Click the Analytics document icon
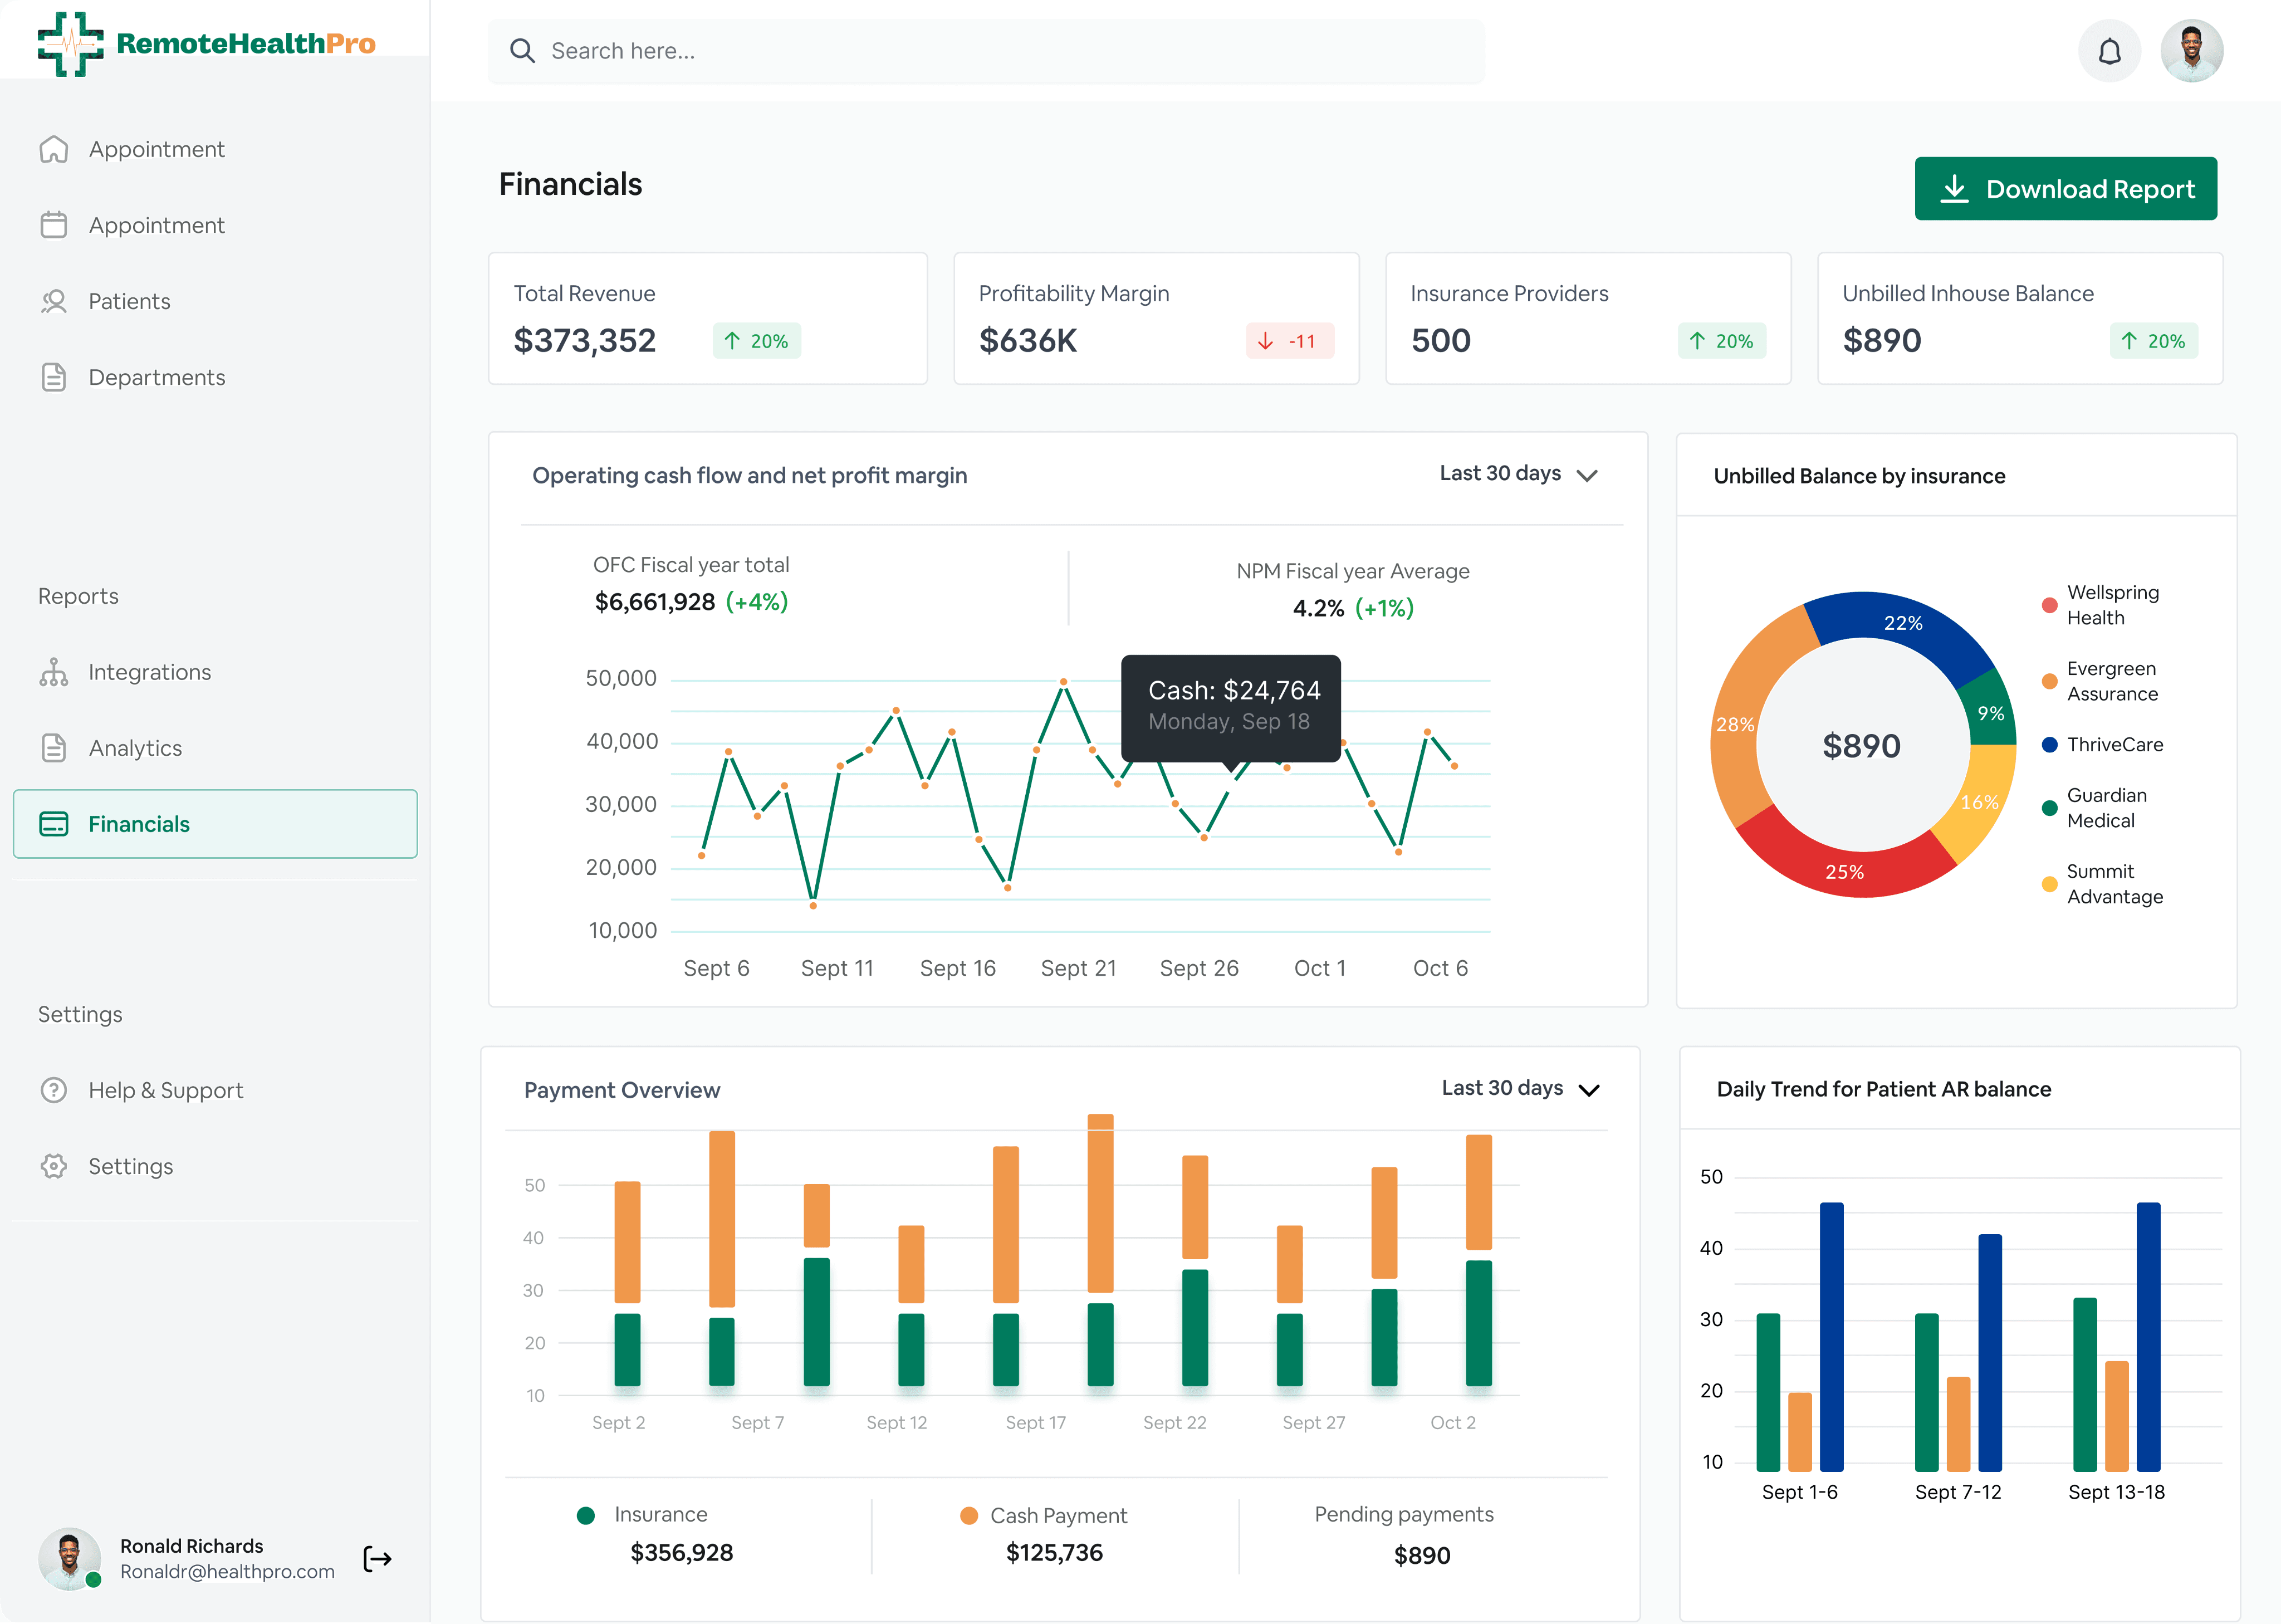The image size is (2281, 1624). point(54,748)
